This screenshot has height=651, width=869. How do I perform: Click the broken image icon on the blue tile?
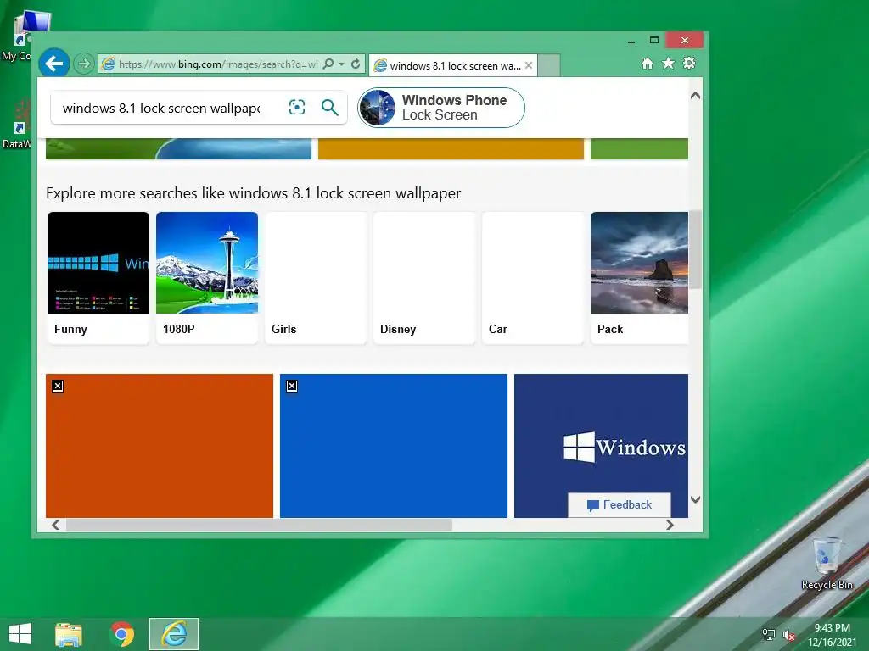click(292, 387)
